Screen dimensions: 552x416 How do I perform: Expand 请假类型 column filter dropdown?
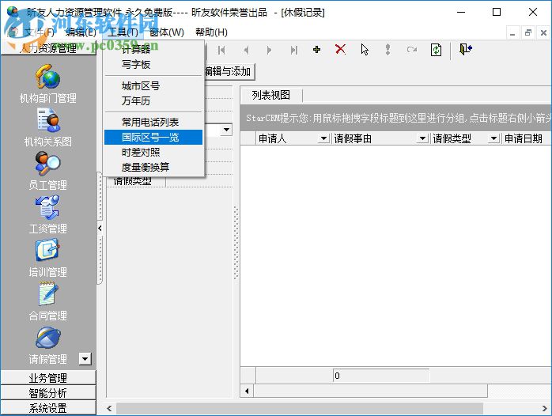(494, 138)
